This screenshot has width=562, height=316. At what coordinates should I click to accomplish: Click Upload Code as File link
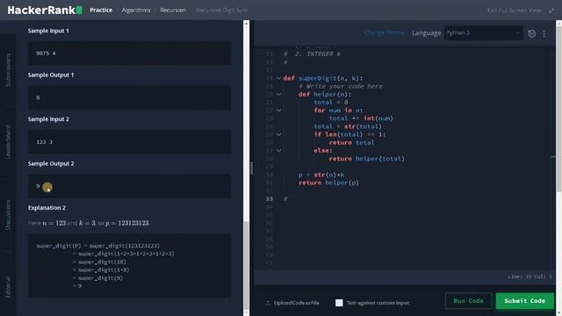[297, 303]
